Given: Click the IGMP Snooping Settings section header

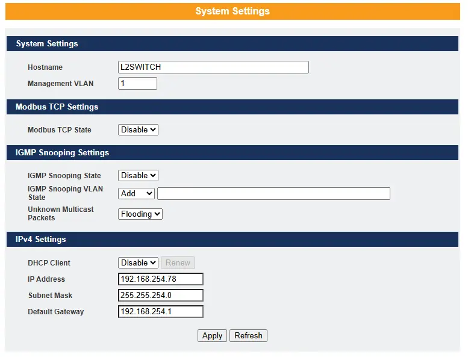Looking at the screenshot, I should pyautogui.click(x=232, y=153).
